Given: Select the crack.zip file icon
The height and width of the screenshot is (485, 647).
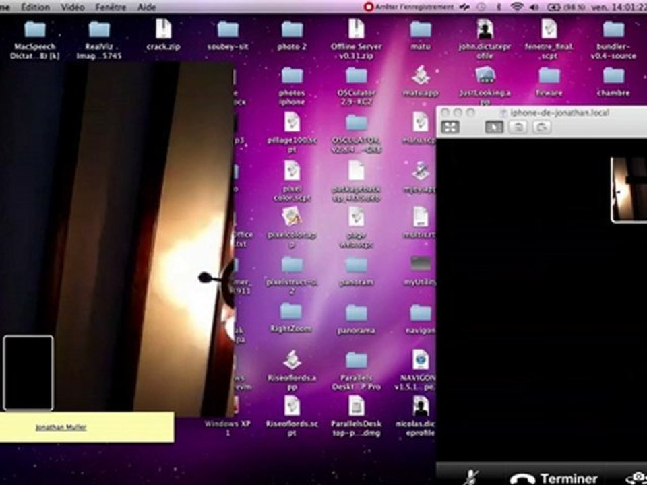Looking at the screenshot, I should coord(163,34).
